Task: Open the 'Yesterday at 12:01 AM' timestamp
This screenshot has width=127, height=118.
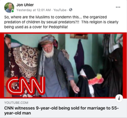Action: tap(34, 10)
